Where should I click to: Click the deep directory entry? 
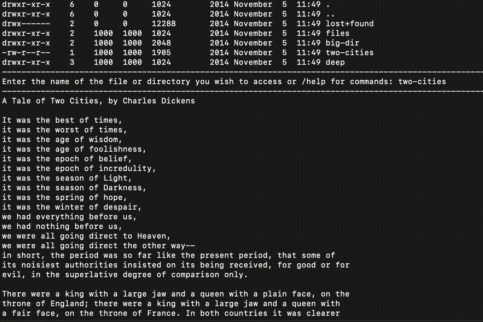click(x=335, y=62)
